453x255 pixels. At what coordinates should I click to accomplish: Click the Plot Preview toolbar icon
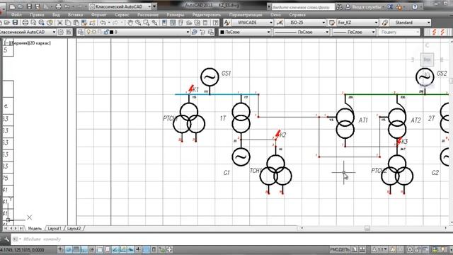click(x=33, y=23)
